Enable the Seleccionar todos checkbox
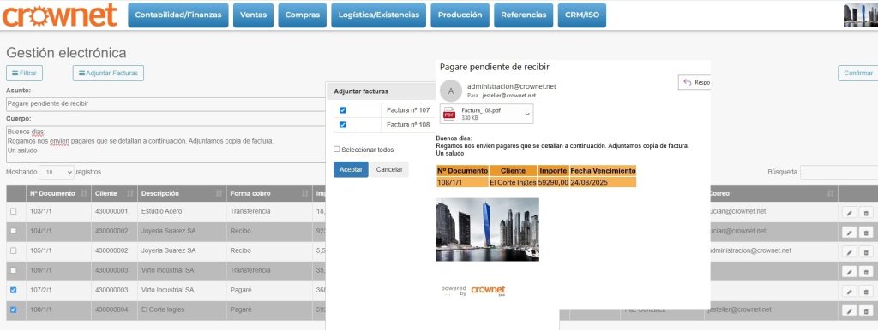Image resolution: width=878 pixels, height=330 pixels. pos(336,149)
